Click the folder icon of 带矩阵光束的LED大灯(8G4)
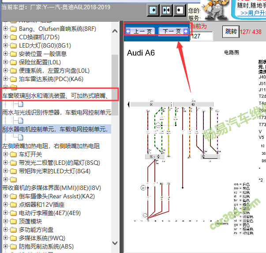 point(13,171)
